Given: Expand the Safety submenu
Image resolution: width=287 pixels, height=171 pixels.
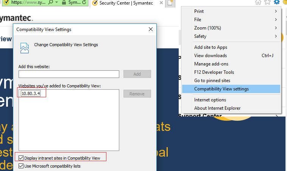Looking at the screenshot, I should [x=231, y=36].
